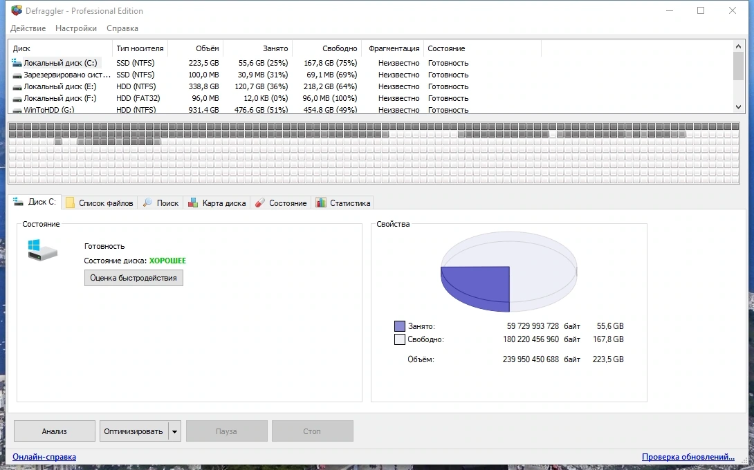Click the Defraggler app logo icon
Screen dimensions: 754x470
tap(17, 10)
